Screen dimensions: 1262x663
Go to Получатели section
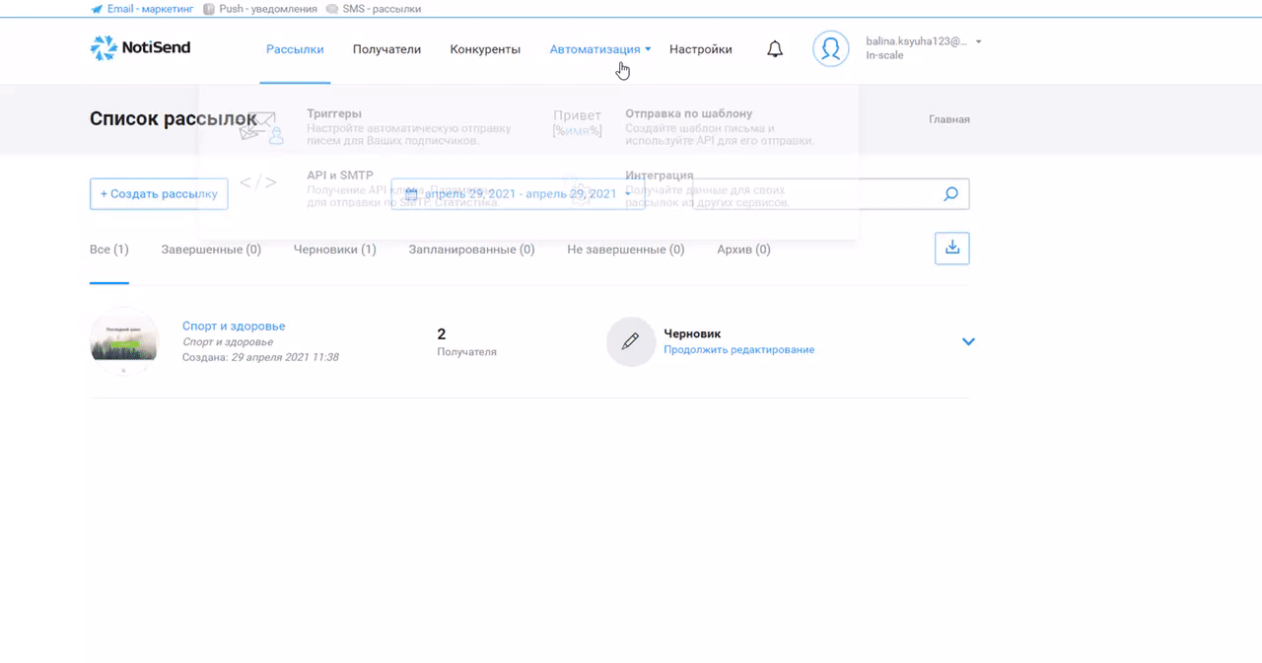pyautogui.click(x=386, y=49)
